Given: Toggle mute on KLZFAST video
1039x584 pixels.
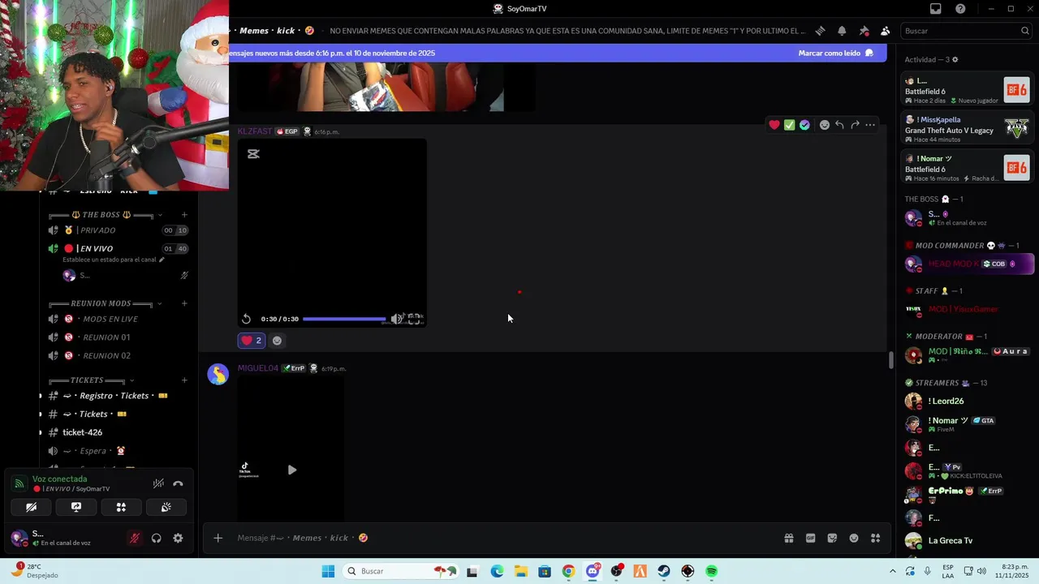Looking at the screenshot, I should point(396,319).
